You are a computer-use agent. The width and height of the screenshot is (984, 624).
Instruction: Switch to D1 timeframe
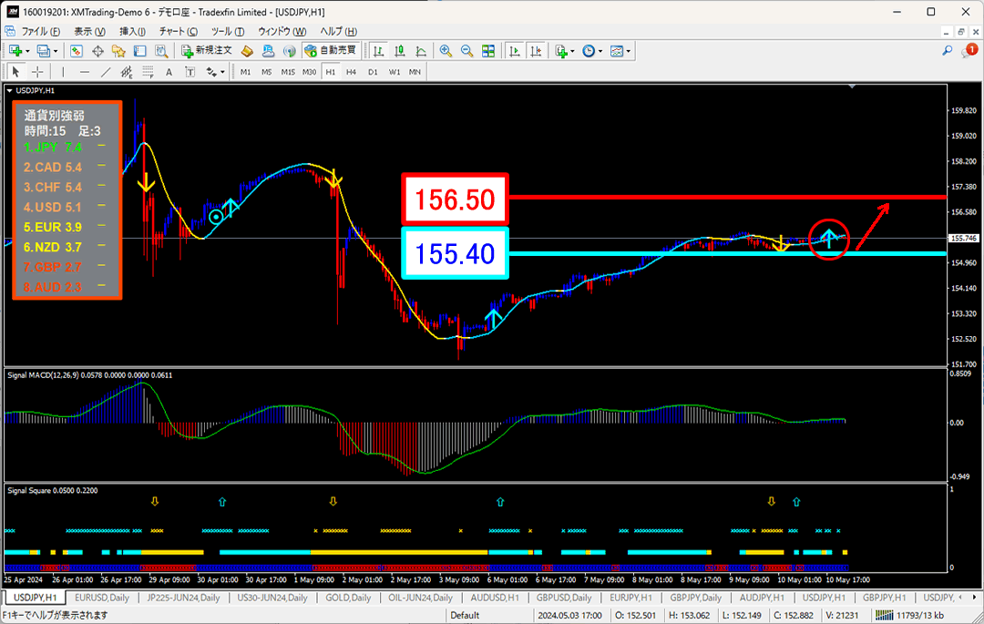coord(373,72)
